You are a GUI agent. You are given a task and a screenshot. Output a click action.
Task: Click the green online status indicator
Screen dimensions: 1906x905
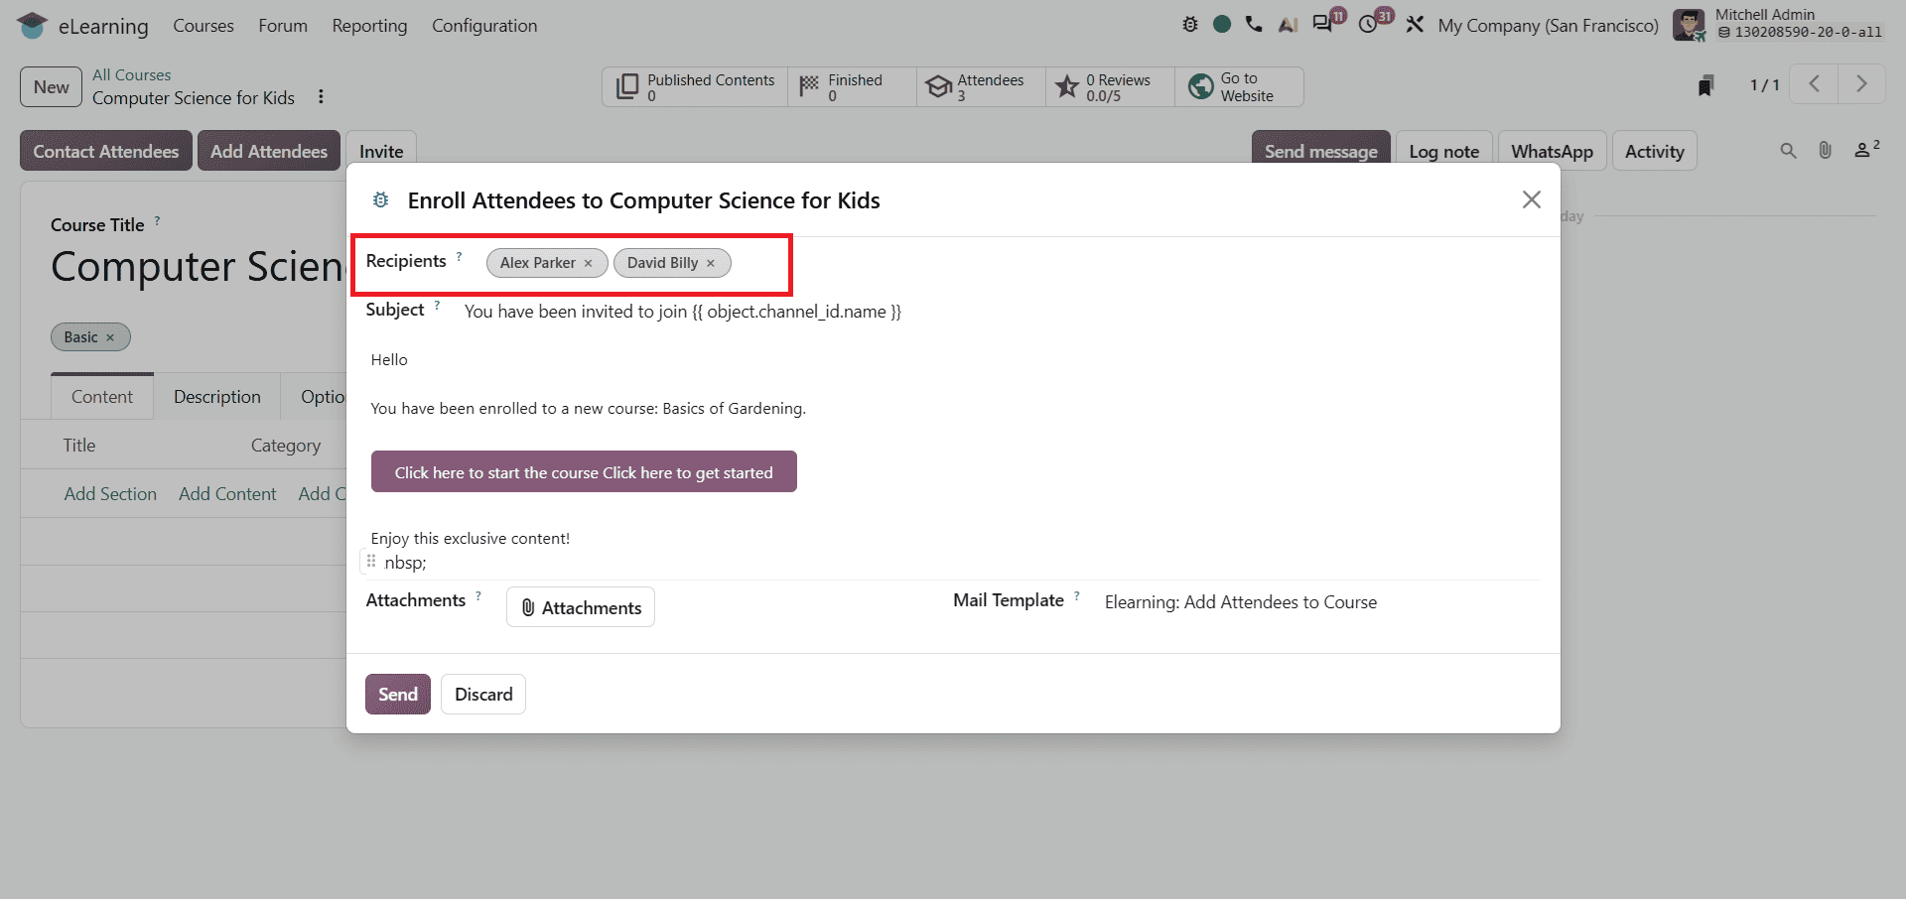pyautogui.click(x=1222, y=25)
